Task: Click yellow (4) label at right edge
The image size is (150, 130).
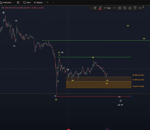Action: click(x=144, y=39)
